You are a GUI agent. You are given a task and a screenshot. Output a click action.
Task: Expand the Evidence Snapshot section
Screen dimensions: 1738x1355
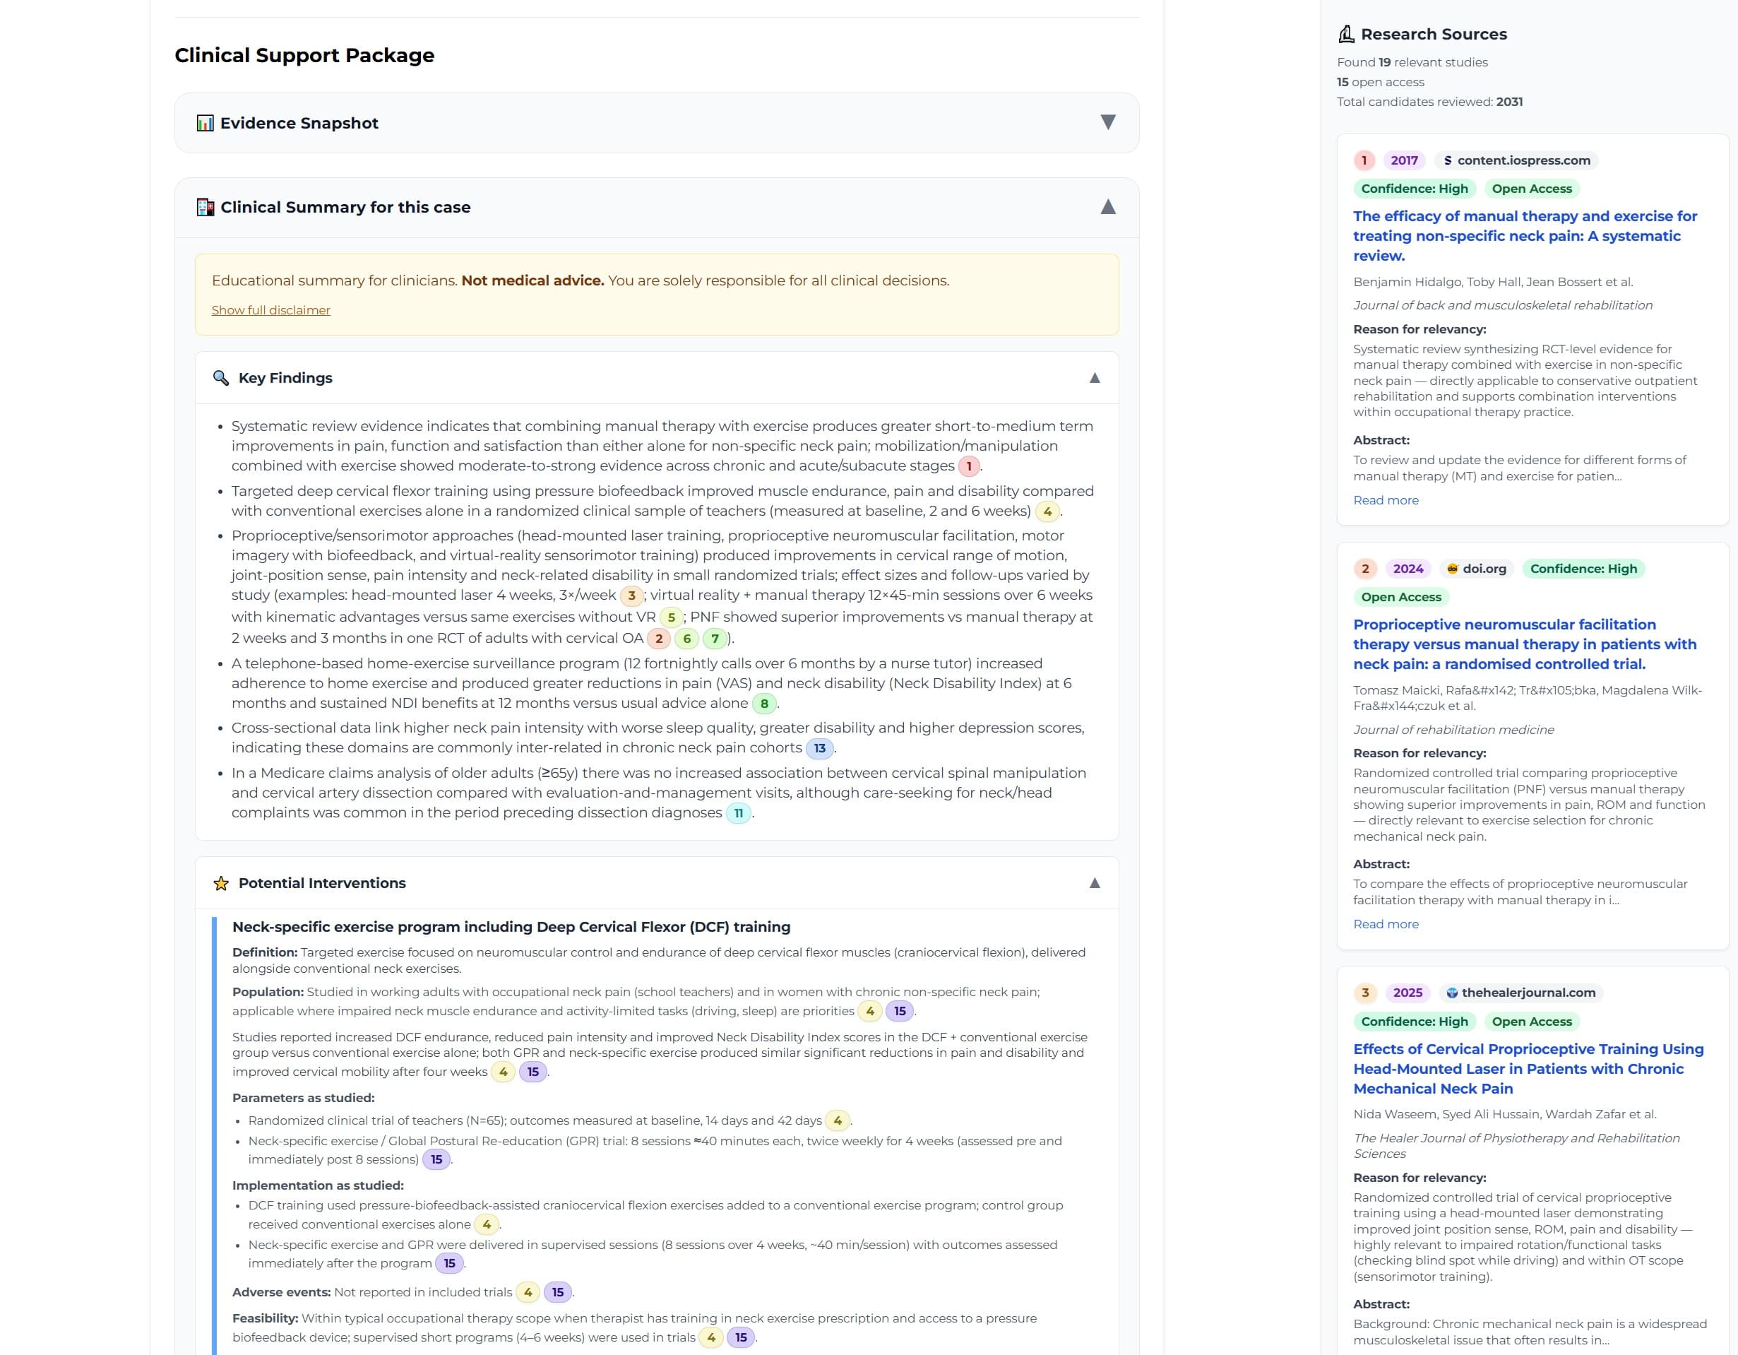[x=1107, y=123]
